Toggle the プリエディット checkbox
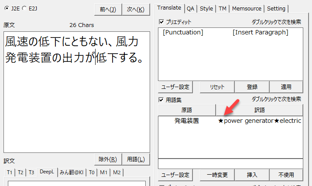This screenshot has height=186, width=312. point(162,22)
